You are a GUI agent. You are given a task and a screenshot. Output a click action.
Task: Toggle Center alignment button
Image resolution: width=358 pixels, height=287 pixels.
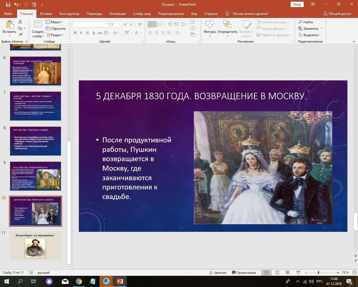click(156, 33)
